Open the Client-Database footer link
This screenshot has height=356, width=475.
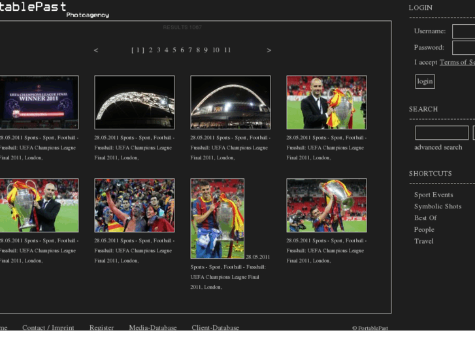[x=215, y=327]
